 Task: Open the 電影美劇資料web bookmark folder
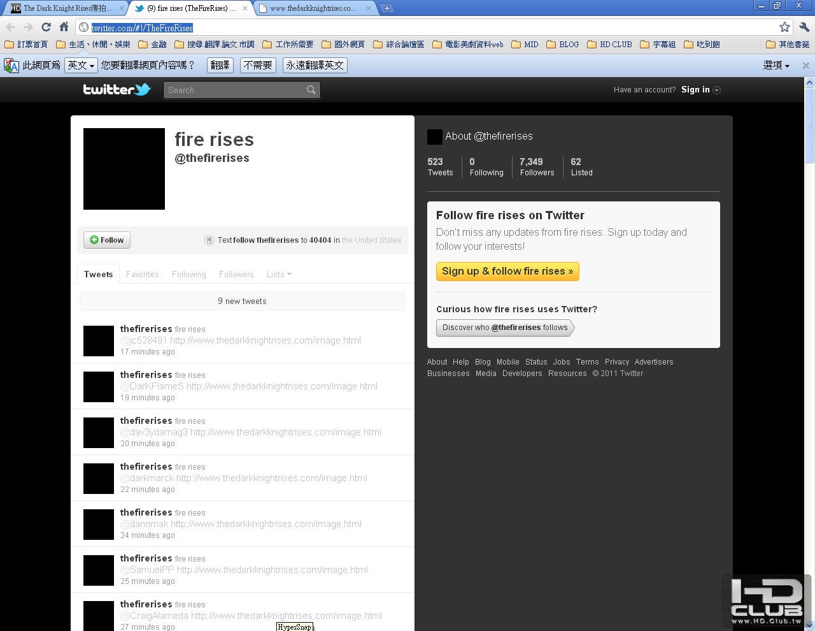(x=468, y=45)
